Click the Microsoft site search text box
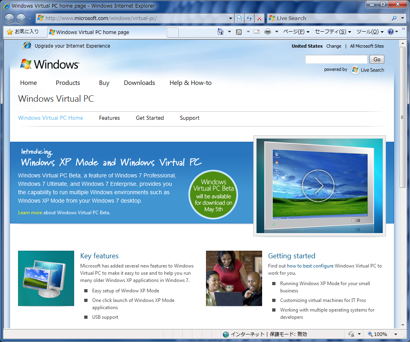This screenshot has width=410, height=342. coord(336,59)
